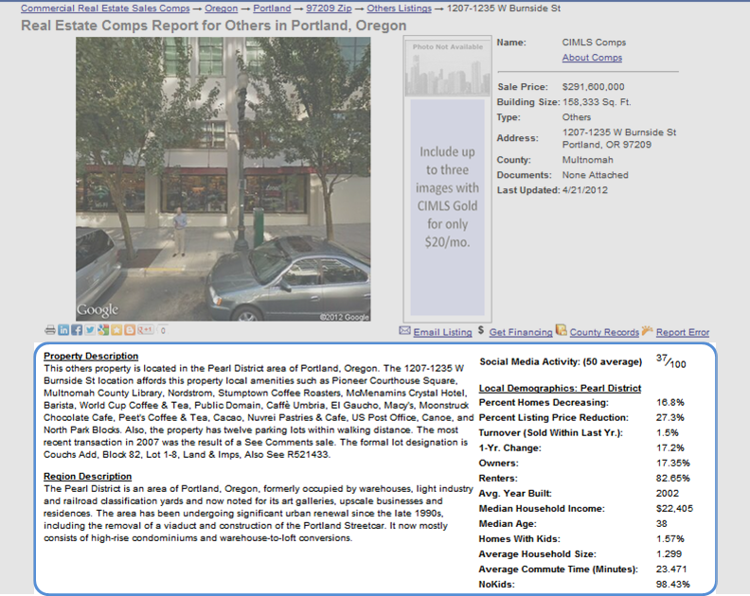Click the Last Updated date 4/21/2012
Screen dimensions: 750x596
585,190
